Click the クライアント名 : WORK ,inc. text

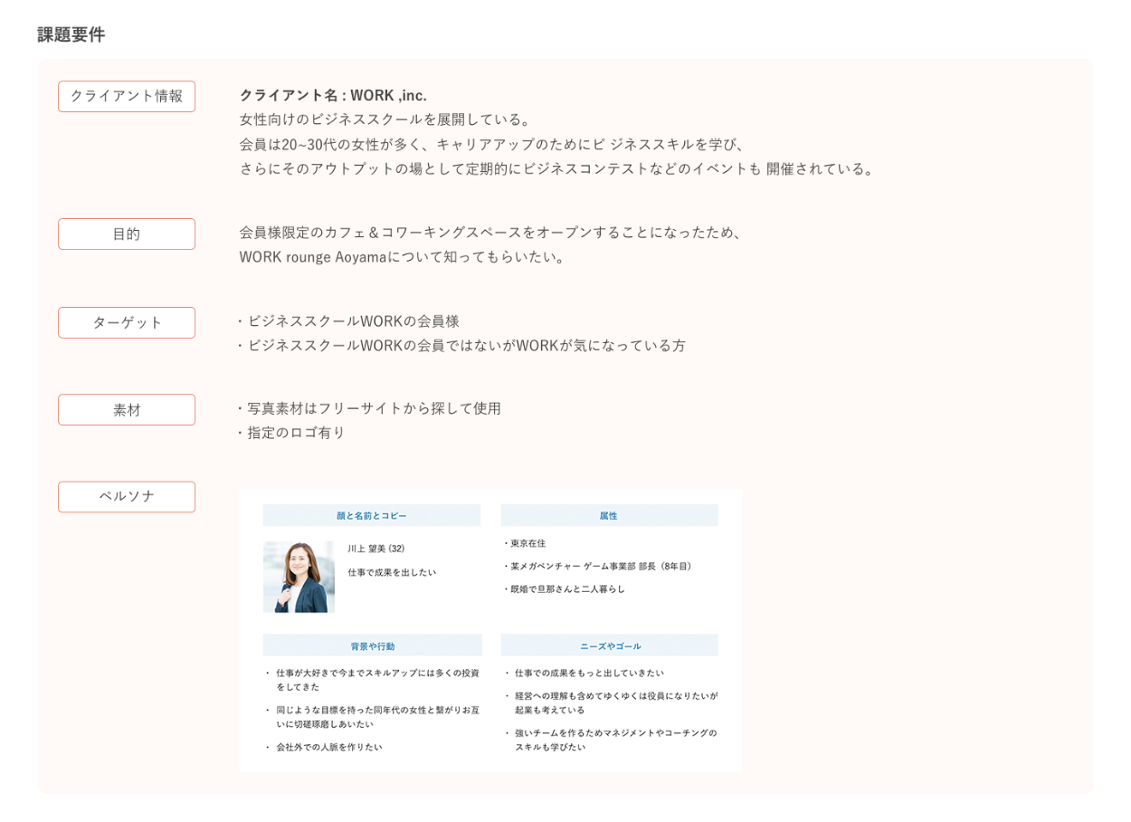[x=333, y=95]
